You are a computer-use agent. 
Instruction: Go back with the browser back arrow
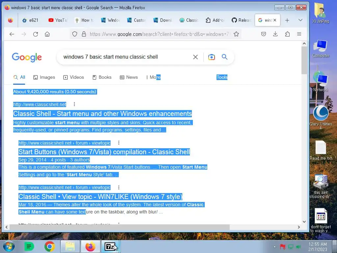tap(12, 34)
